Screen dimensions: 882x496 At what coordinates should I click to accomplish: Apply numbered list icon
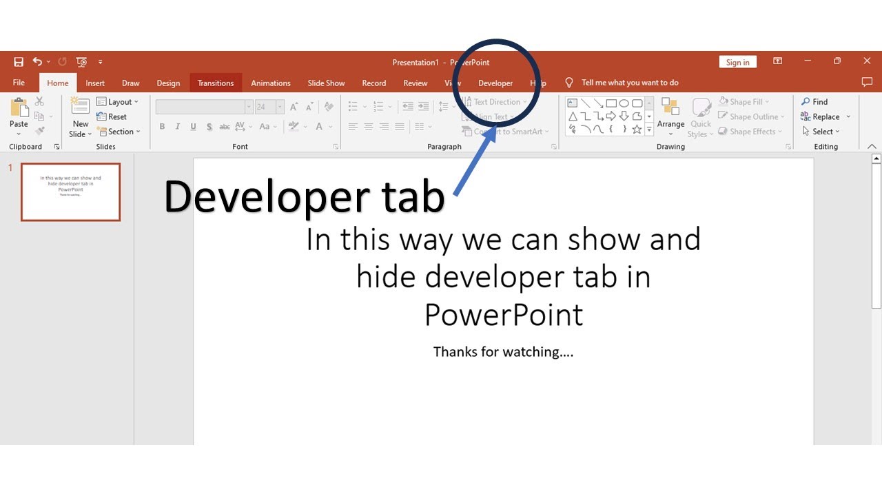click(378, 107)
